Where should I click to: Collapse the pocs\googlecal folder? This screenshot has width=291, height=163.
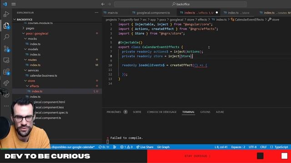tap(37, 34)
